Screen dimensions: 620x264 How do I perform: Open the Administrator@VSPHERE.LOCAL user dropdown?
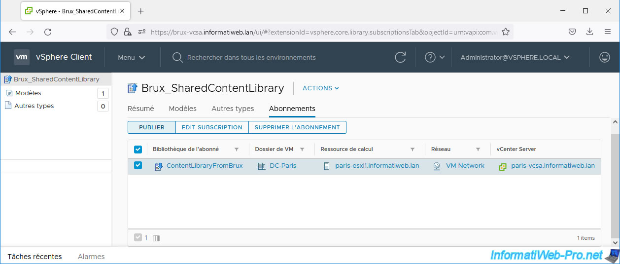coord(515,57)
